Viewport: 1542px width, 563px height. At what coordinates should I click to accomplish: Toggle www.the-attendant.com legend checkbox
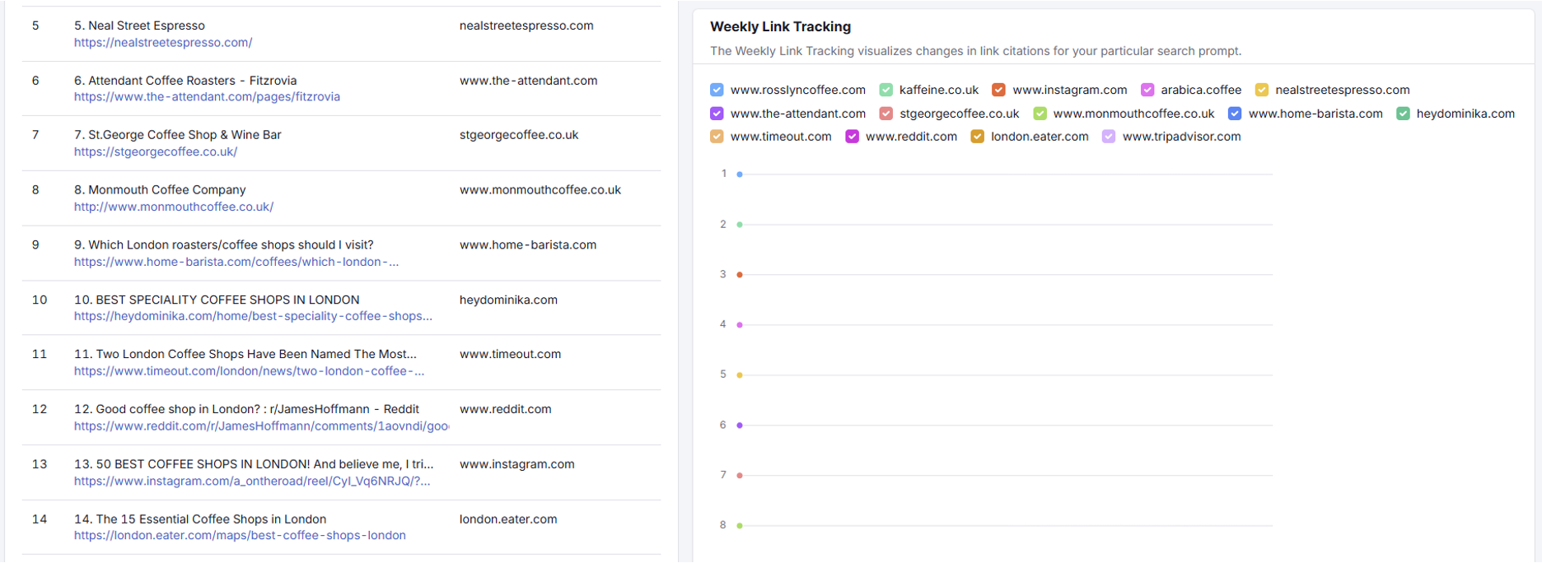717,114
